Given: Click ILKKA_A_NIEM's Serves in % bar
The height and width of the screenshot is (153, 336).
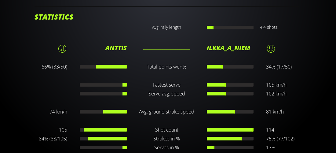Looking at the screenshot, I should [x=230, y=147].
